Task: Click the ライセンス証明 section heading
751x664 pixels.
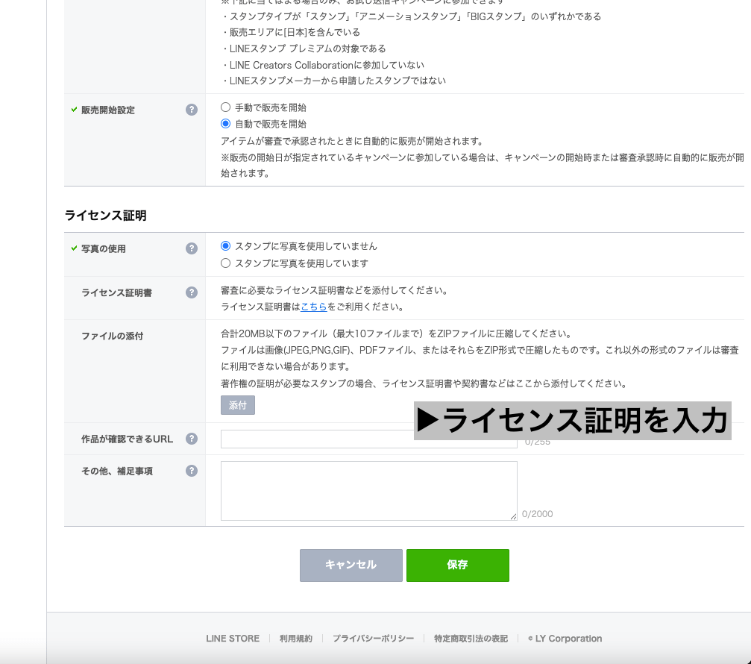Action: (105, 216)
